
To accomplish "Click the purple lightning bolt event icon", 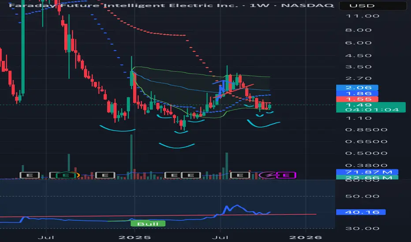I will (x=269, y=175).
